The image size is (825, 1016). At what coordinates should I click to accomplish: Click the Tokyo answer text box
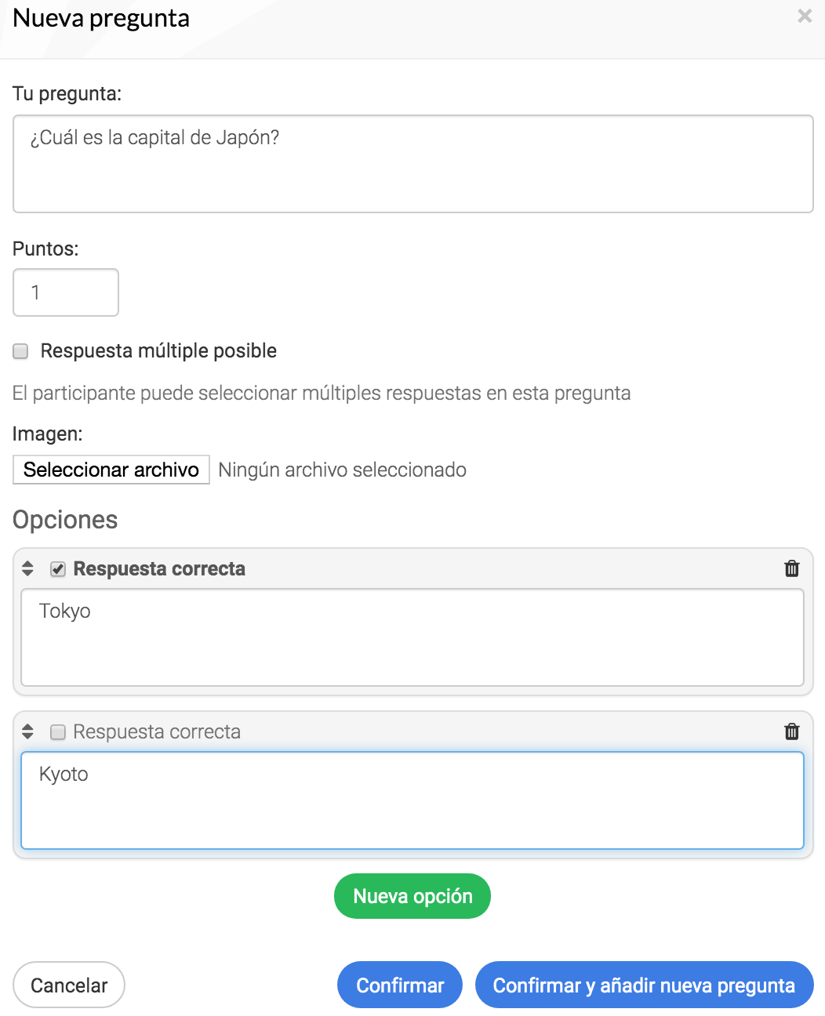412,637
